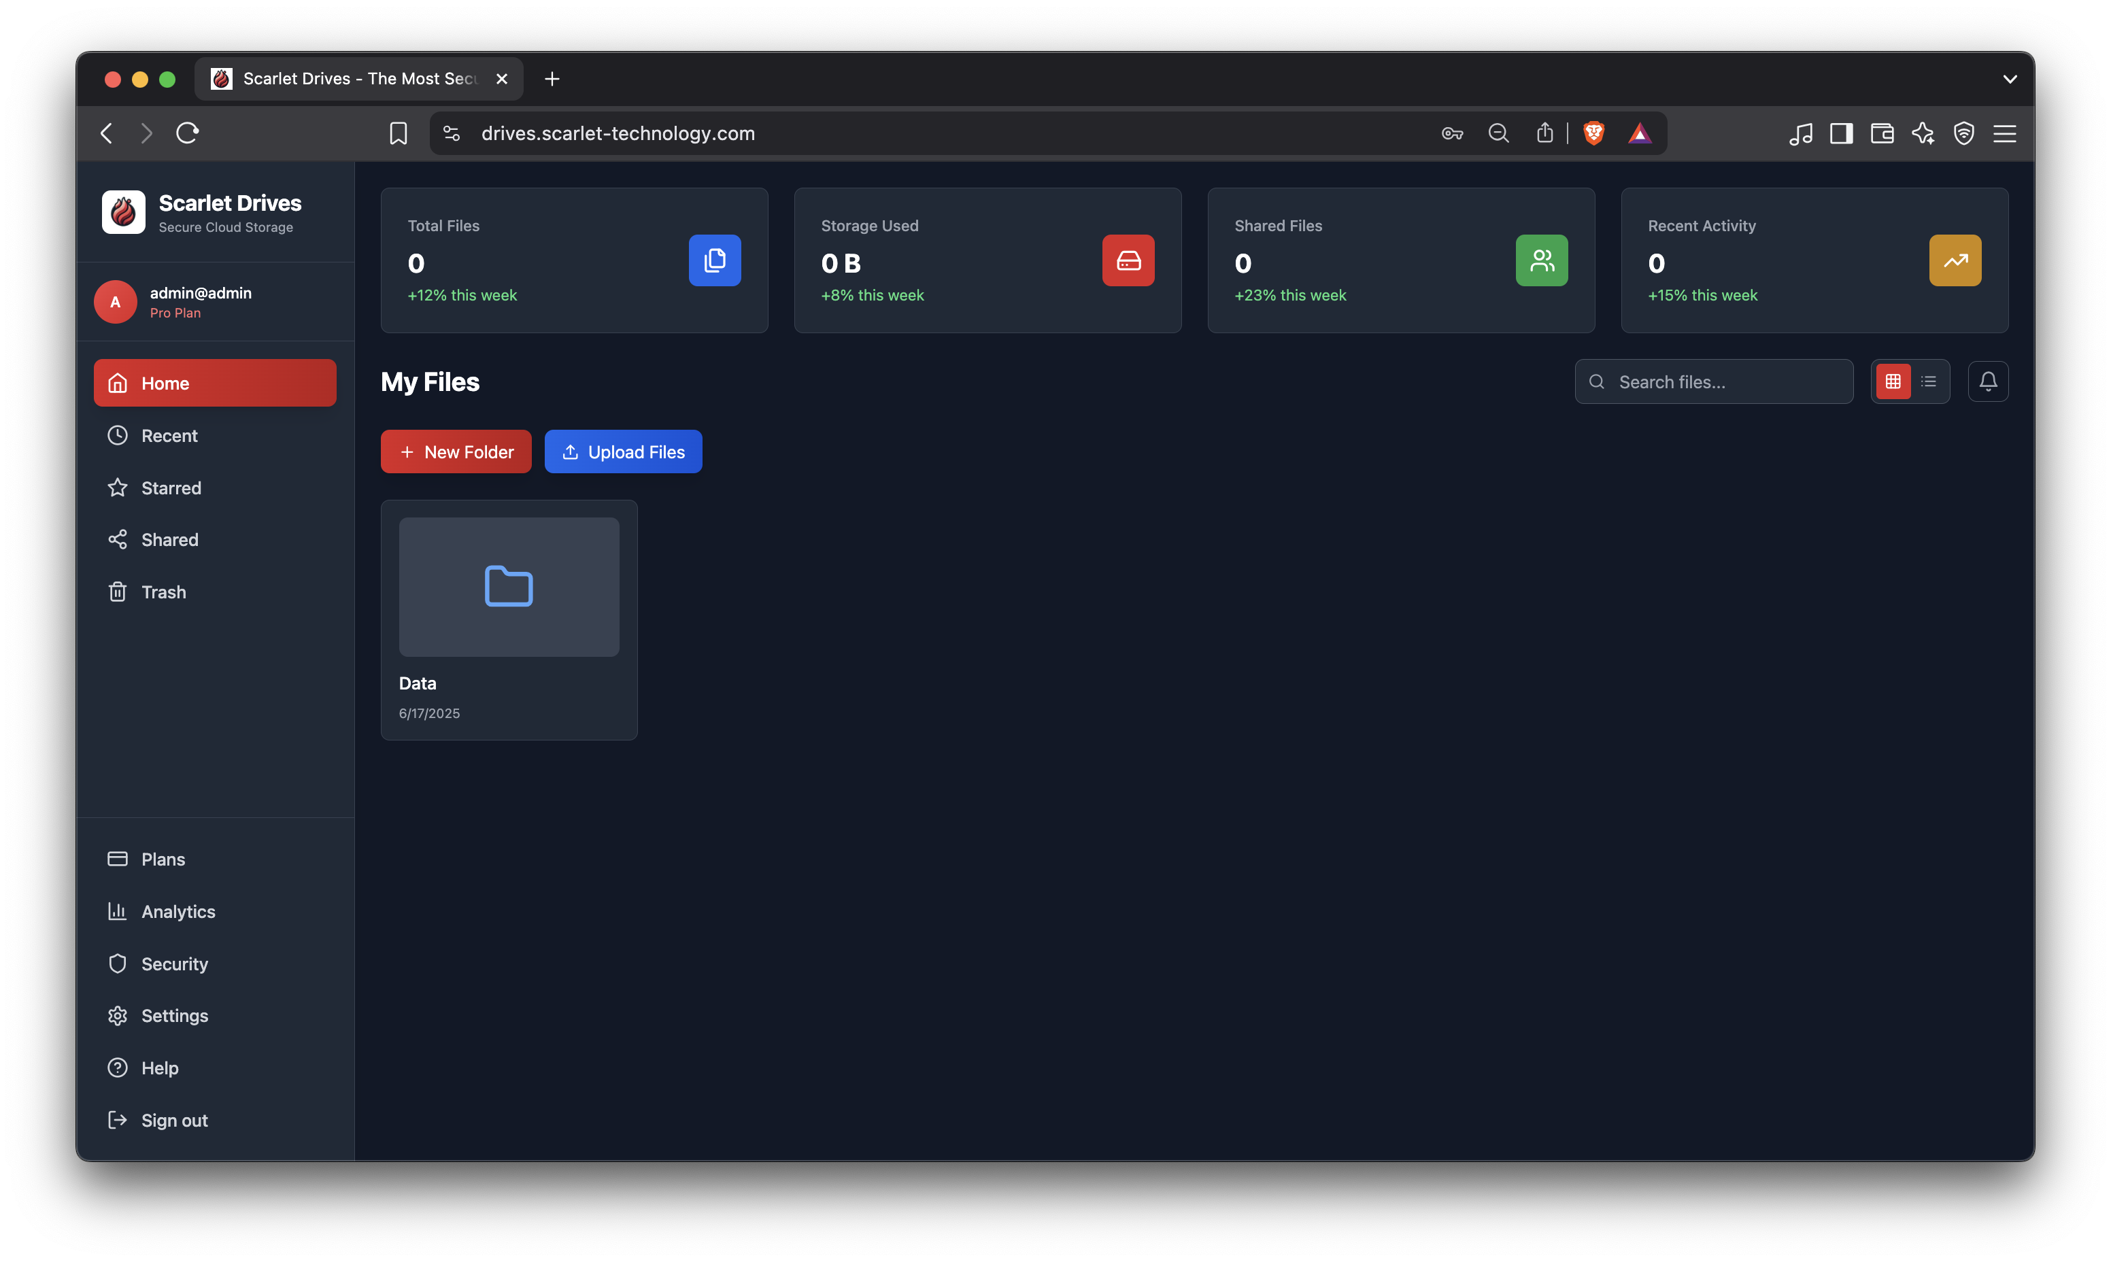
Task: Close the Scarlet Drives tab
Action: (502, 79)
